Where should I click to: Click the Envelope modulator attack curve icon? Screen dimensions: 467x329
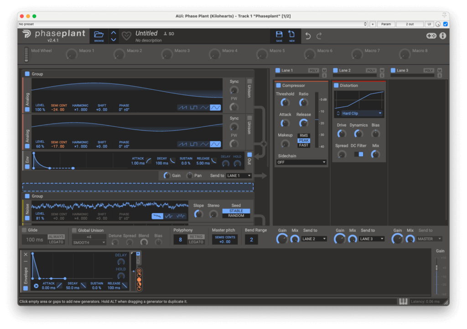pos(60,286)
